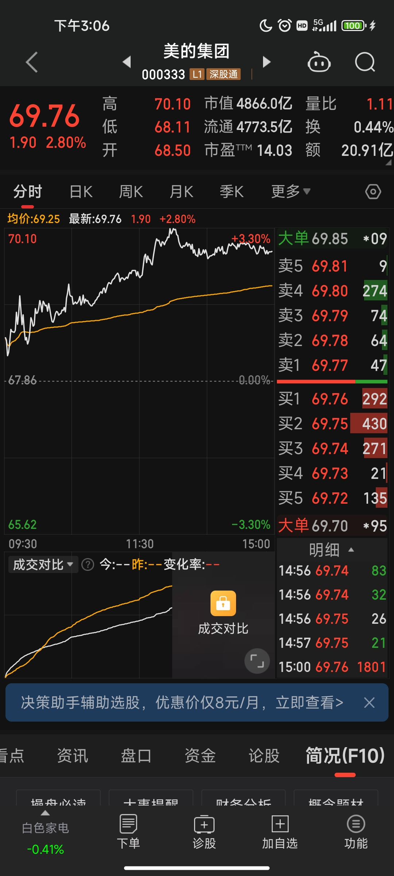Open the 更多 chart period dropdown
394x876 pixels.
(291, 192)
